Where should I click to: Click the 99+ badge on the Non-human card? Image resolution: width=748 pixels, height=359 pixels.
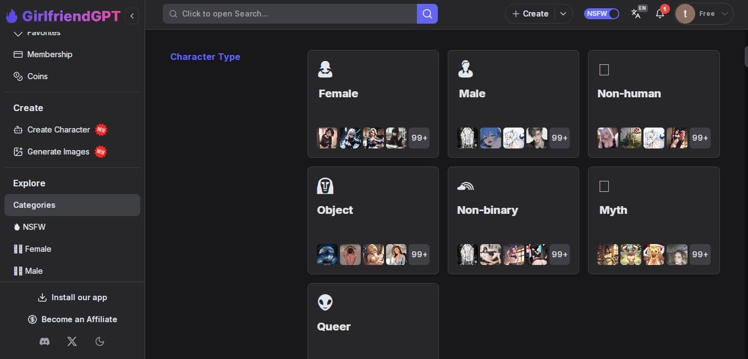pos(700,138)
